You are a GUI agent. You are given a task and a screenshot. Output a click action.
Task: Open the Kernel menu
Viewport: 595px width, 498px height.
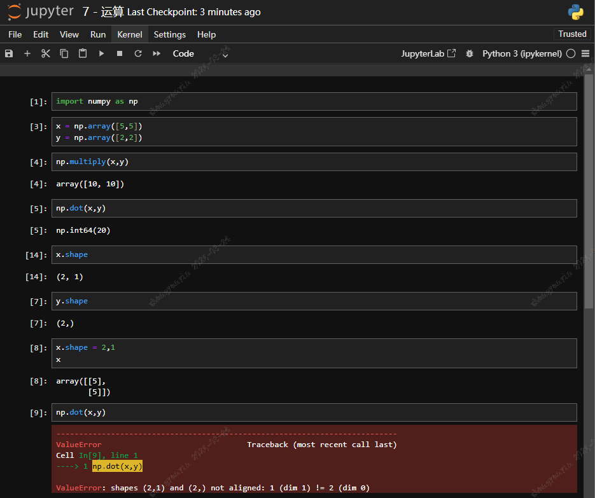point(130,34)
